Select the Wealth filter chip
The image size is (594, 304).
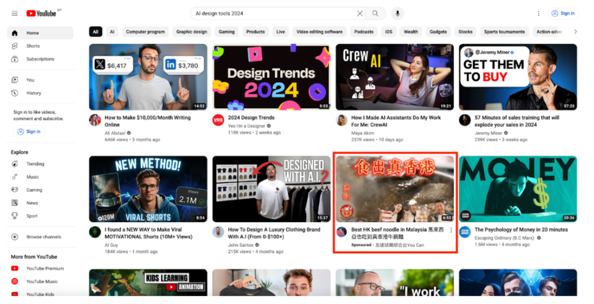pyautogui.click(x=411, y=32)
